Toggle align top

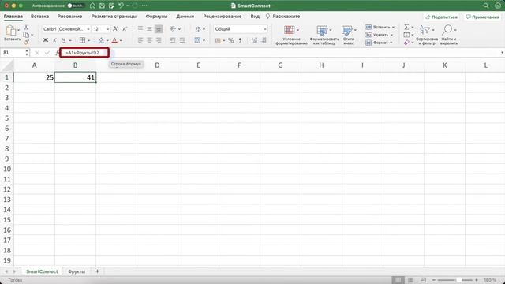pyautogui.click(x=140, y=29)
